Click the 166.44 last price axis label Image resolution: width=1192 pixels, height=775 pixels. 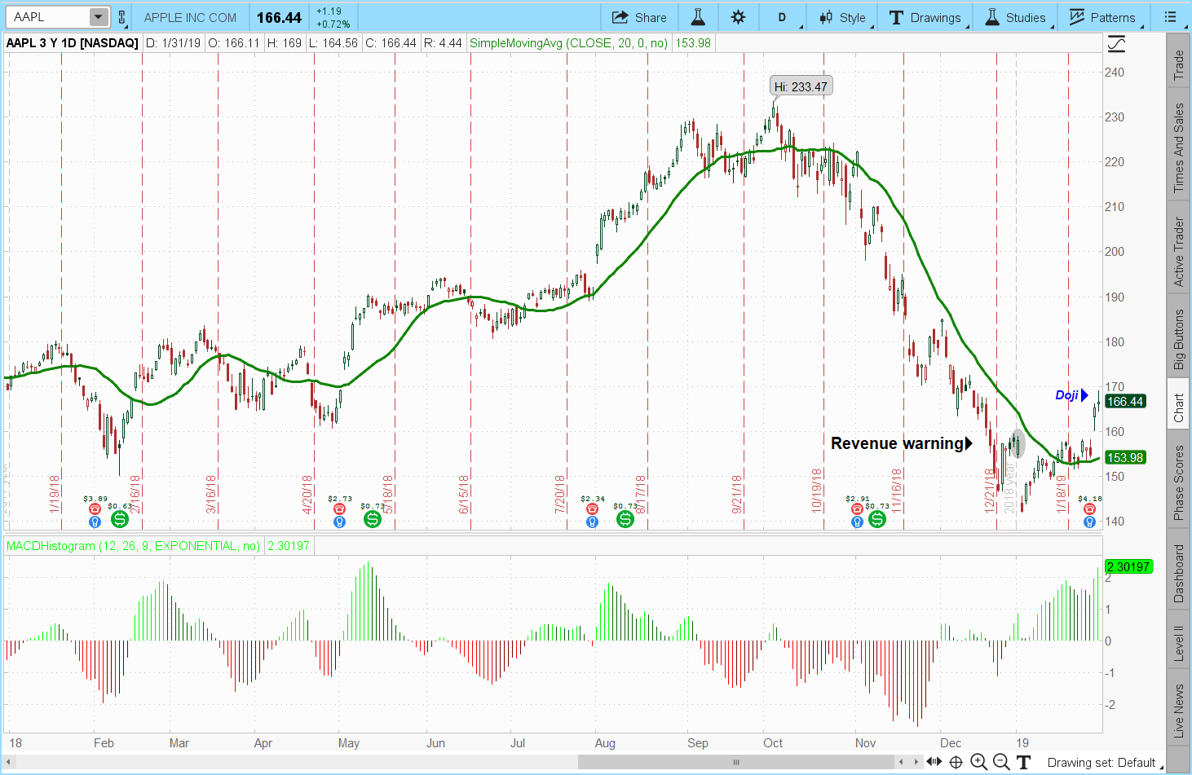click(1125, 401)
